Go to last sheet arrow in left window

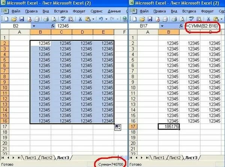tap(19, 158)
